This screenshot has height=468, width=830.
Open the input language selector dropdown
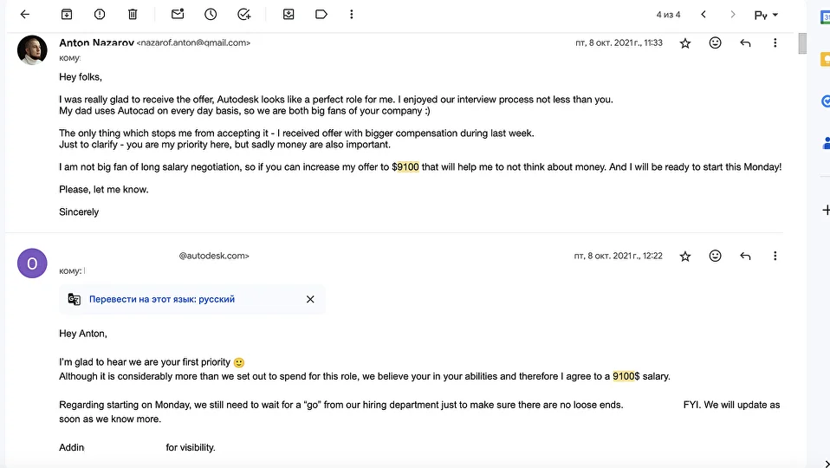click(766, 15)
